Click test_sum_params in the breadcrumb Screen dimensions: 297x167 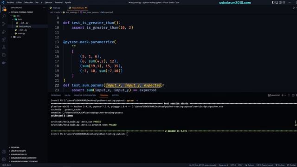[x=90, y=13]
